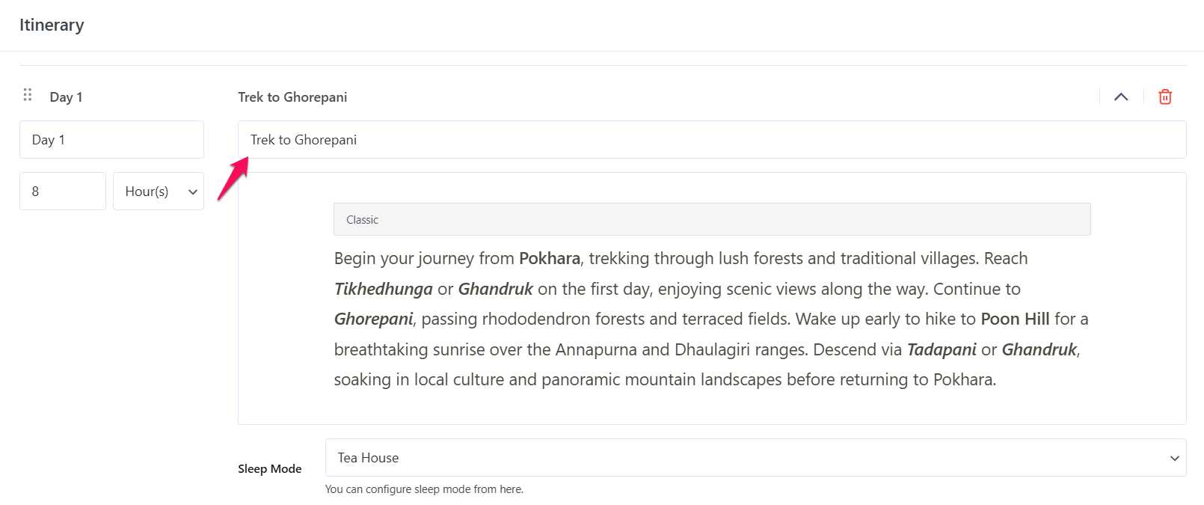Viewport: 1204px width, 505px height.
Task: Click the italic word Tadapani
Action: (941, 350)
